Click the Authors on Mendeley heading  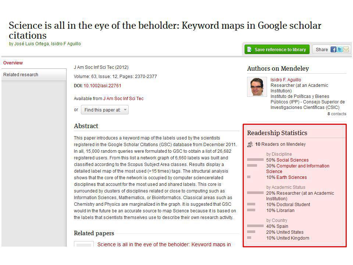tap(278, 68)
